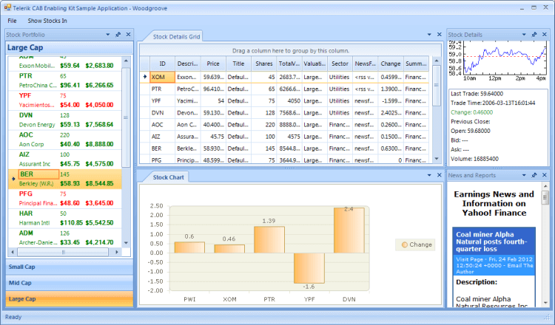Screen dimensions: 555x325
Task: Click portfolio list scroll down arrow
Action: point(126,243)
